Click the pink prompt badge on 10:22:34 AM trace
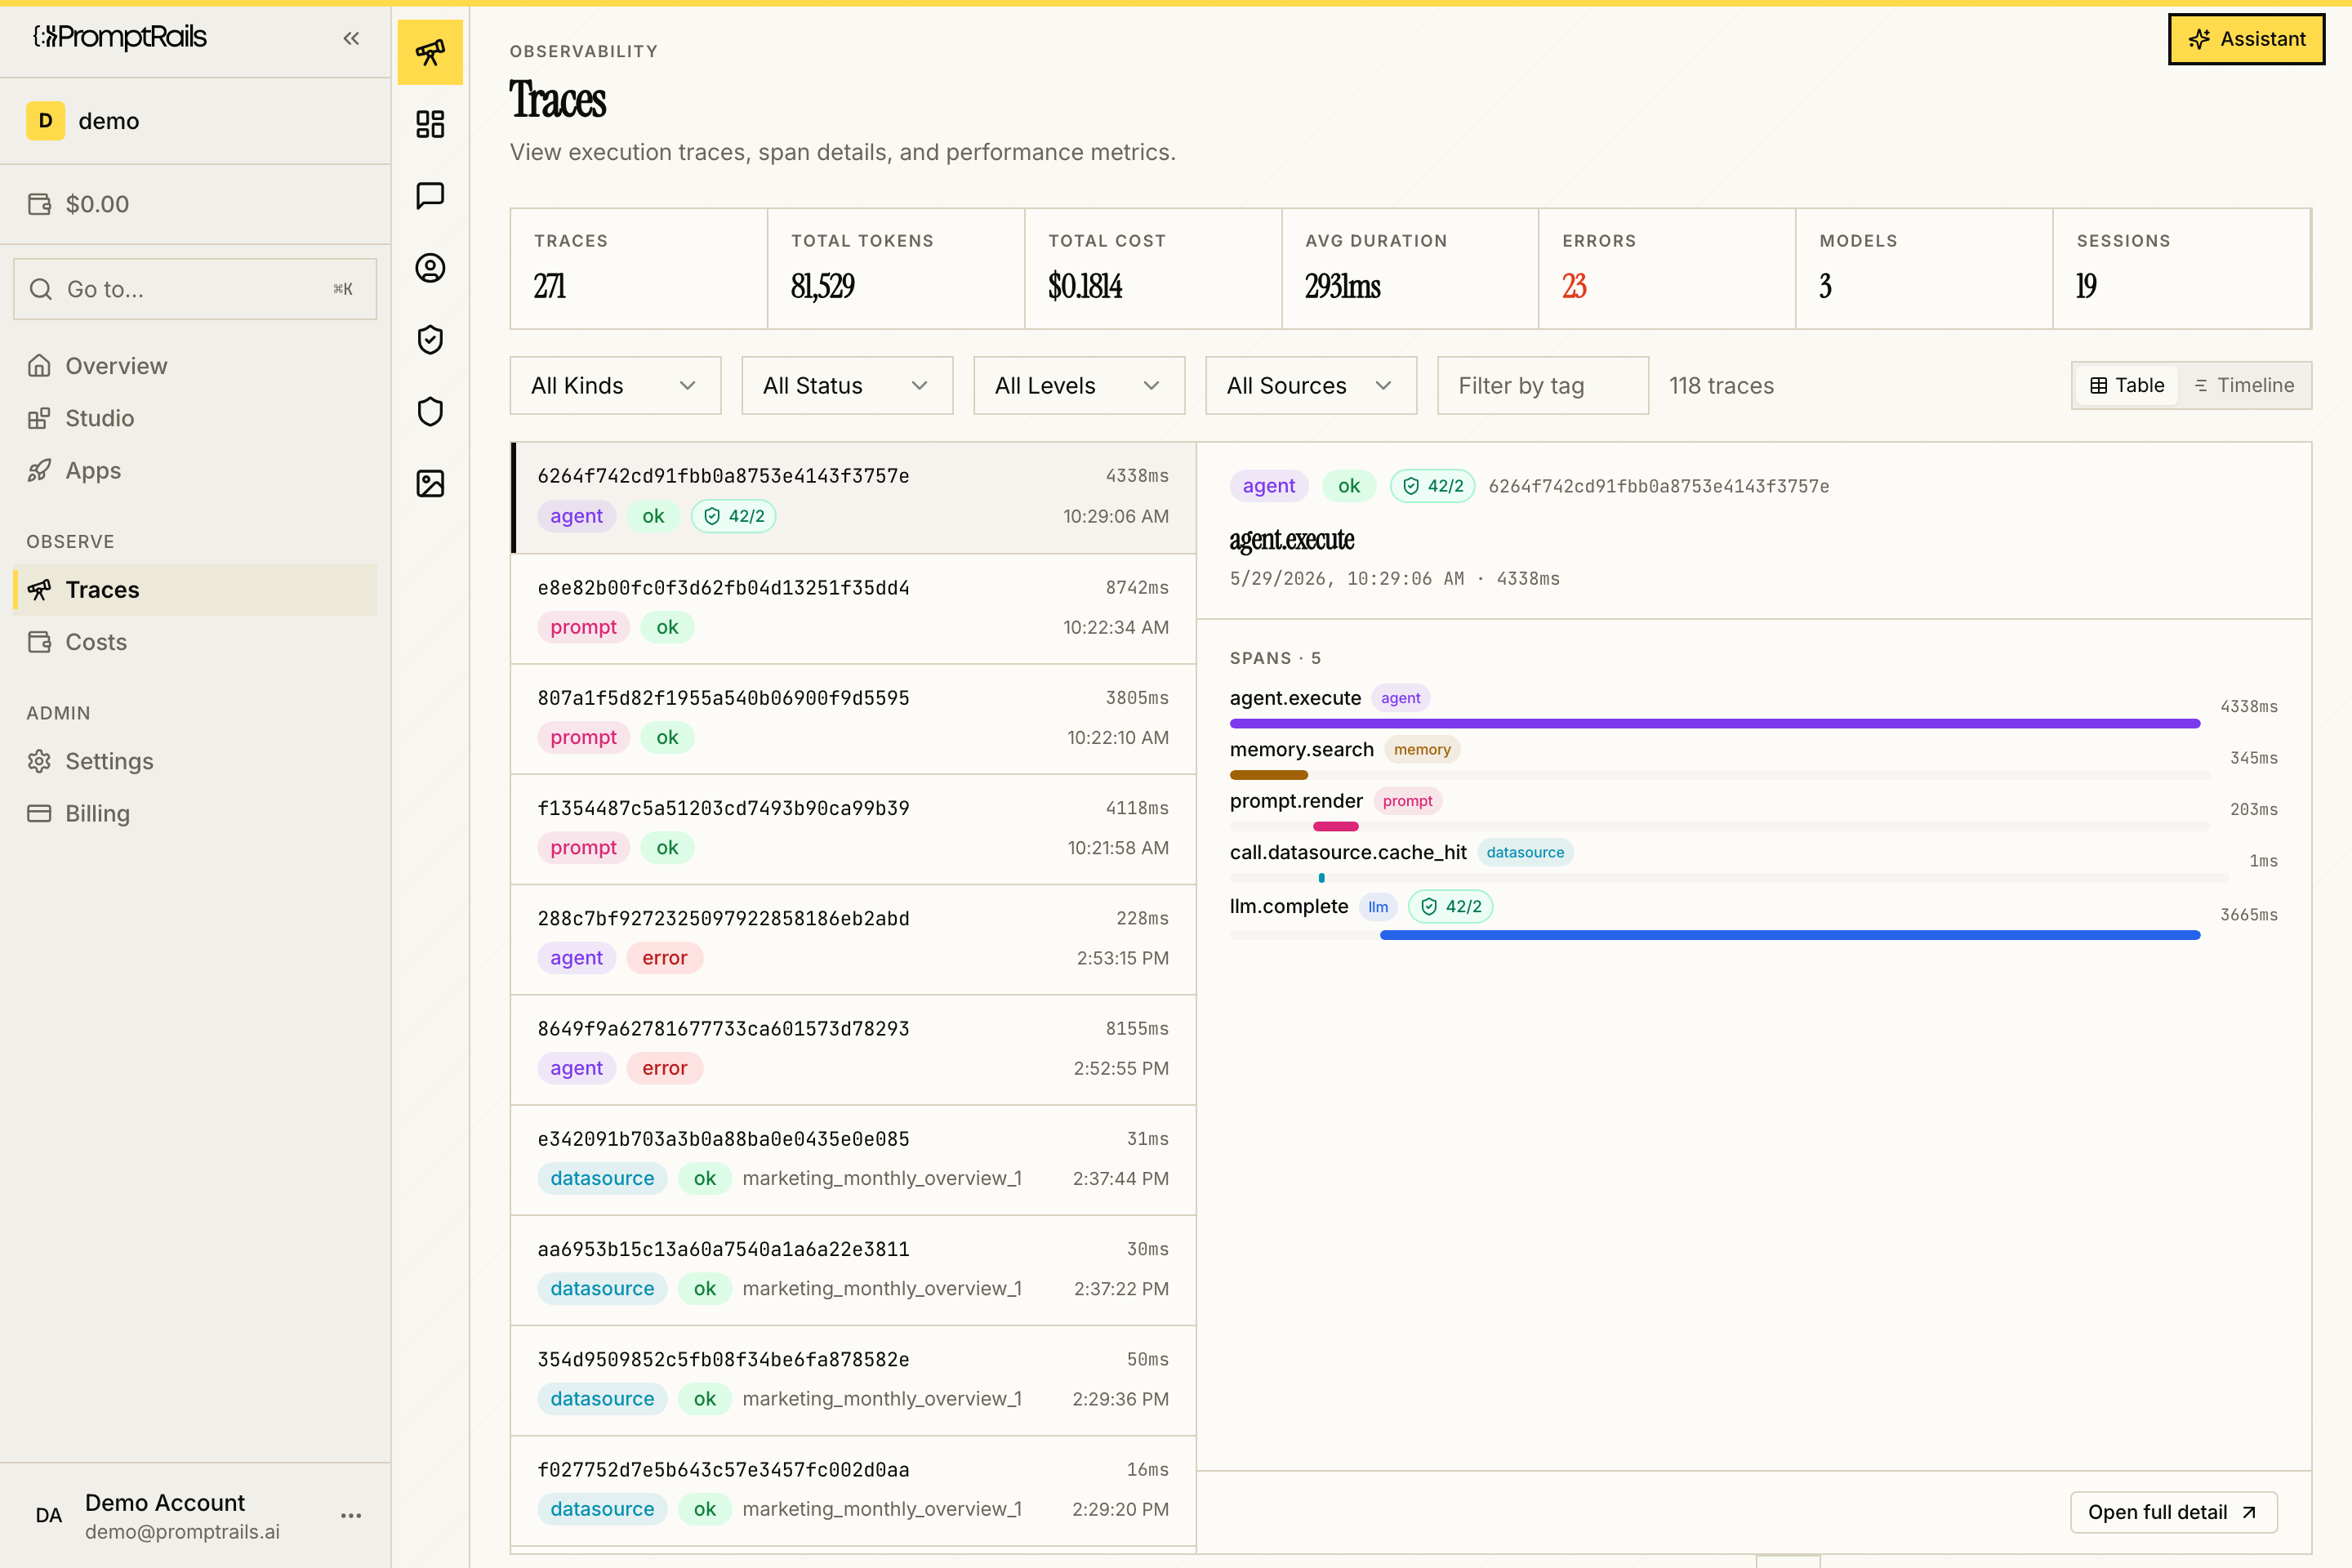 (x=583, y=627)
